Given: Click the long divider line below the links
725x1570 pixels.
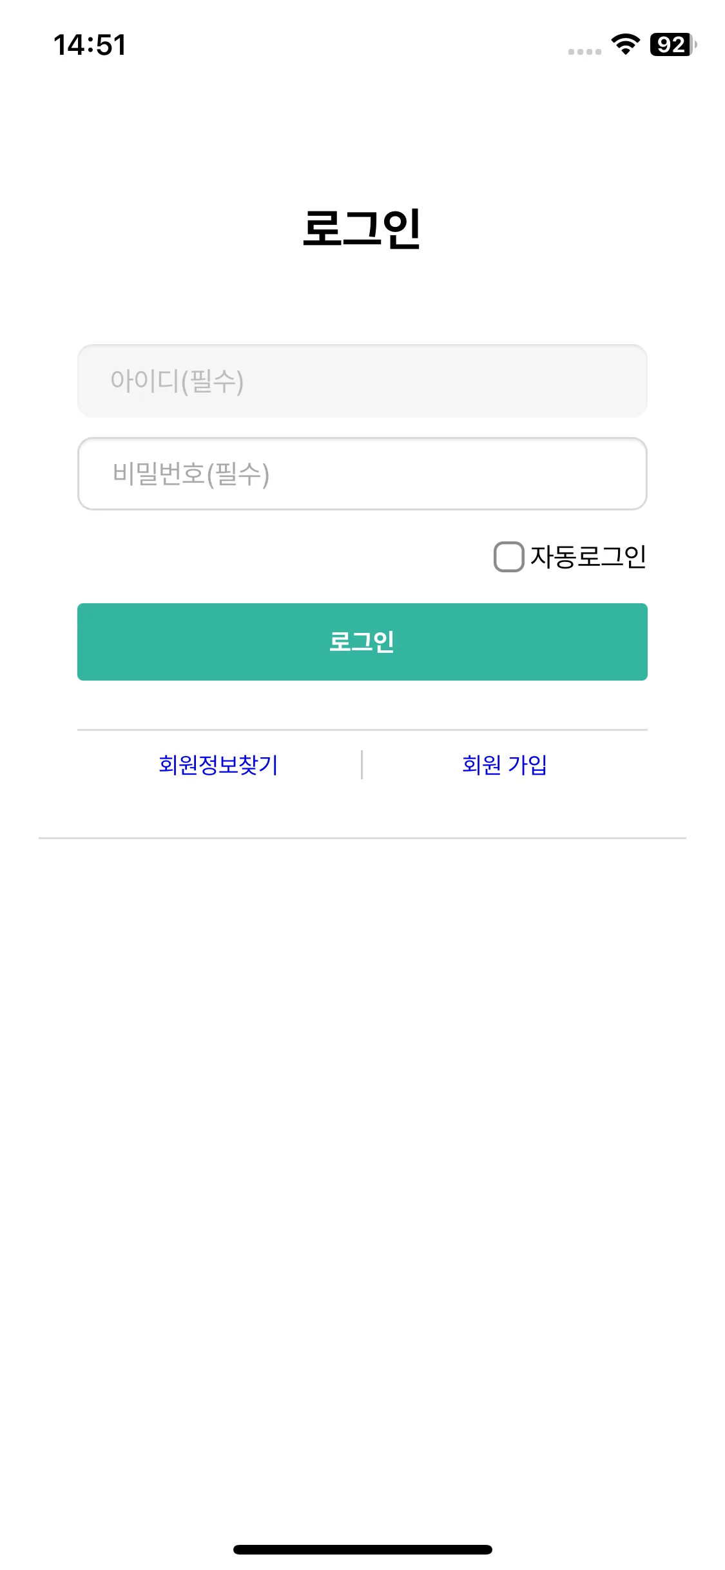Looking at the screenshot, I should 362,838.
